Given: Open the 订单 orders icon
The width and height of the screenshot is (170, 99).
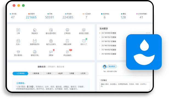Looking at the screenshot, I should pos(18,30).
